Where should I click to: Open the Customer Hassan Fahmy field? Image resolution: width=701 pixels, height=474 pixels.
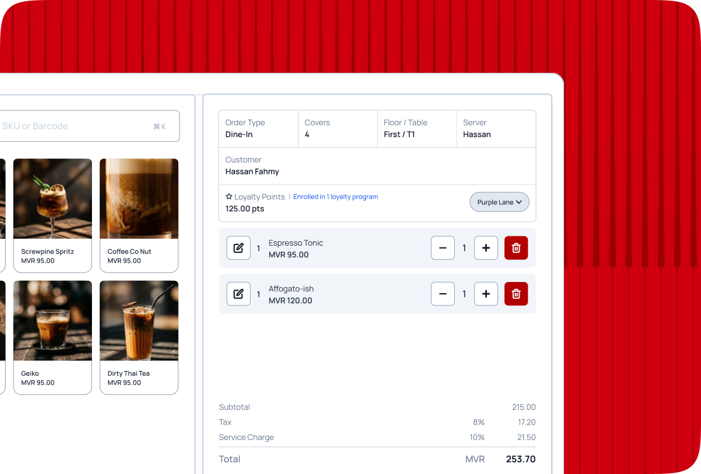pos(377,166)
